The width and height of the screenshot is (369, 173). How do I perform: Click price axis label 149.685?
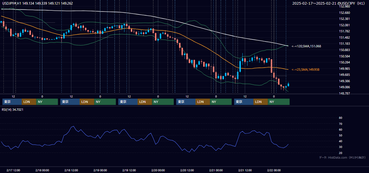344,75
